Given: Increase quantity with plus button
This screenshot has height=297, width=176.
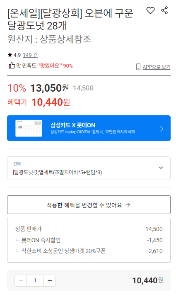Looking at the screenshot, I should [x=50, y=280].
